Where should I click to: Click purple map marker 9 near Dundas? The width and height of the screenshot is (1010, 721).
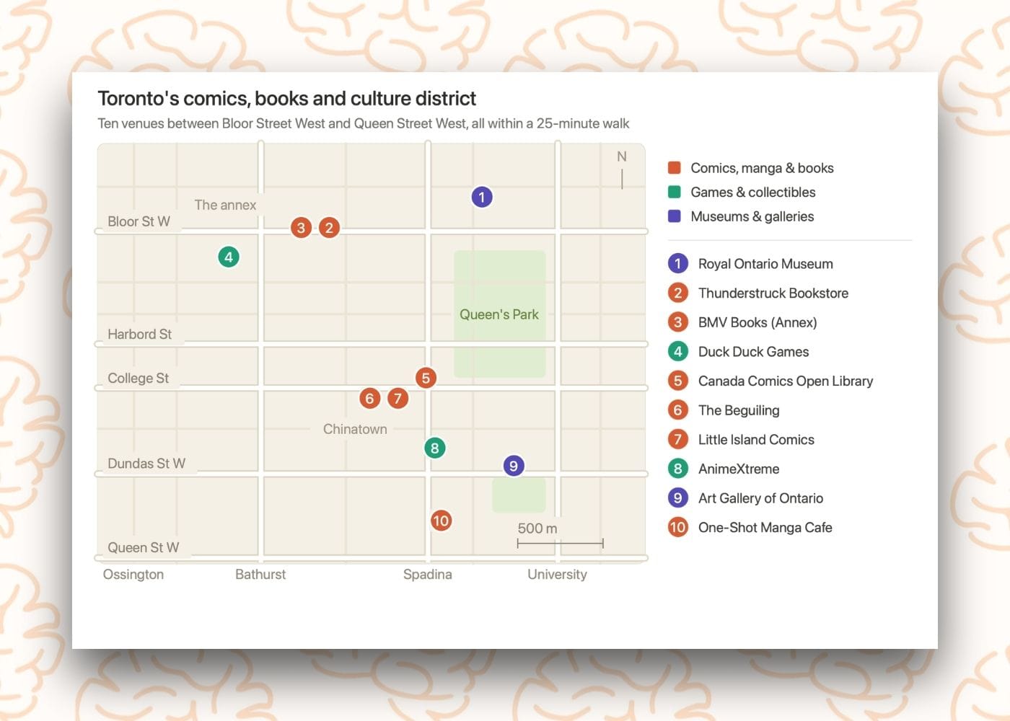(x=513, y=466)
